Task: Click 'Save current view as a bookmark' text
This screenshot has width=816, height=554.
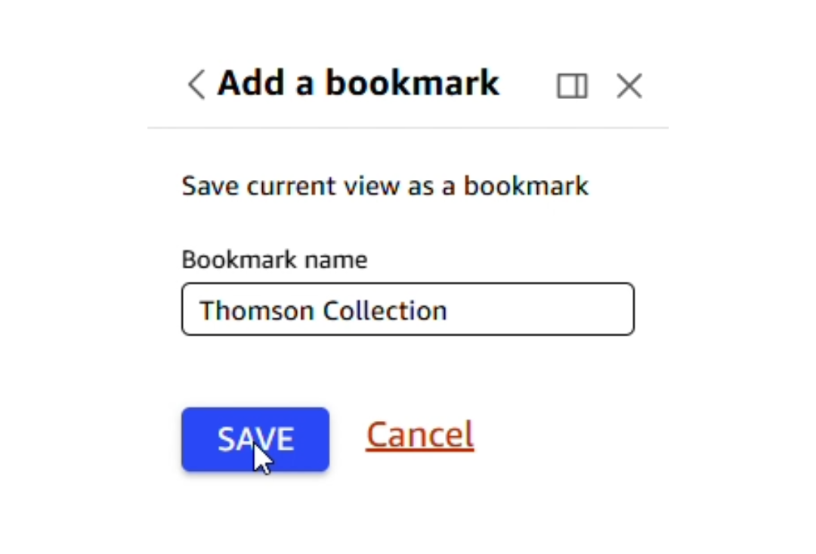Action: click(x=385, y=186)
